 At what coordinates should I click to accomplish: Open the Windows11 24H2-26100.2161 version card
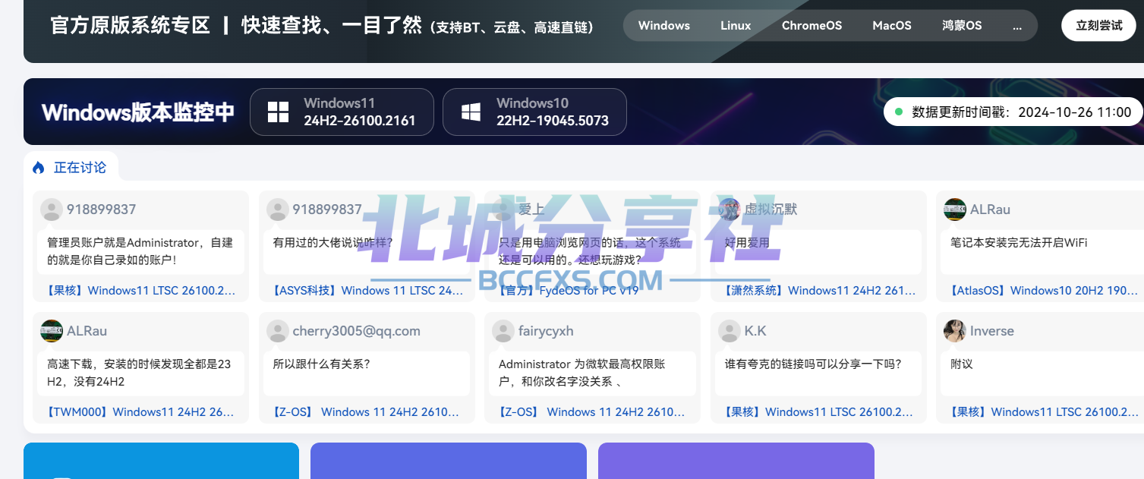342,112
